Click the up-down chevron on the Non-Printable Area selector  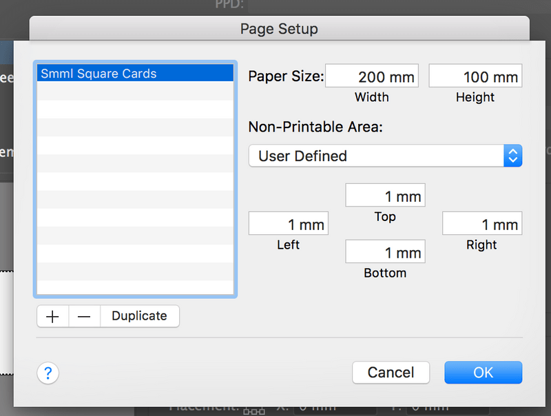pyautogui.click(x=512, y=156)
